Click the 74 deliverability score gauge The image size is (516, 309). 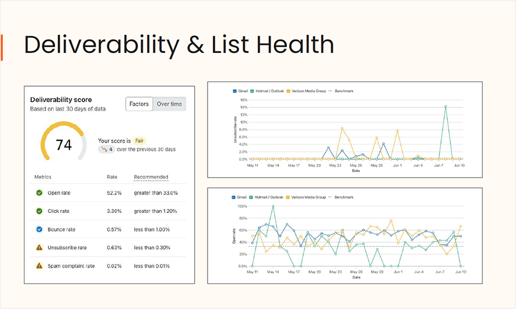click(64, 144)
